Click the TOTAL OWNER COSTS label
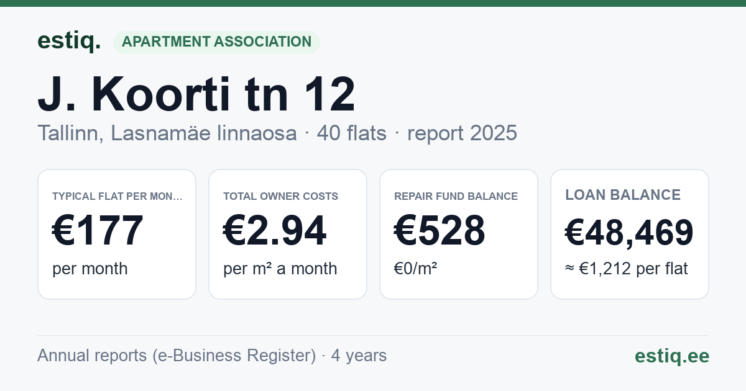Viewport: 746px width, 391px height. pos(281,196)
